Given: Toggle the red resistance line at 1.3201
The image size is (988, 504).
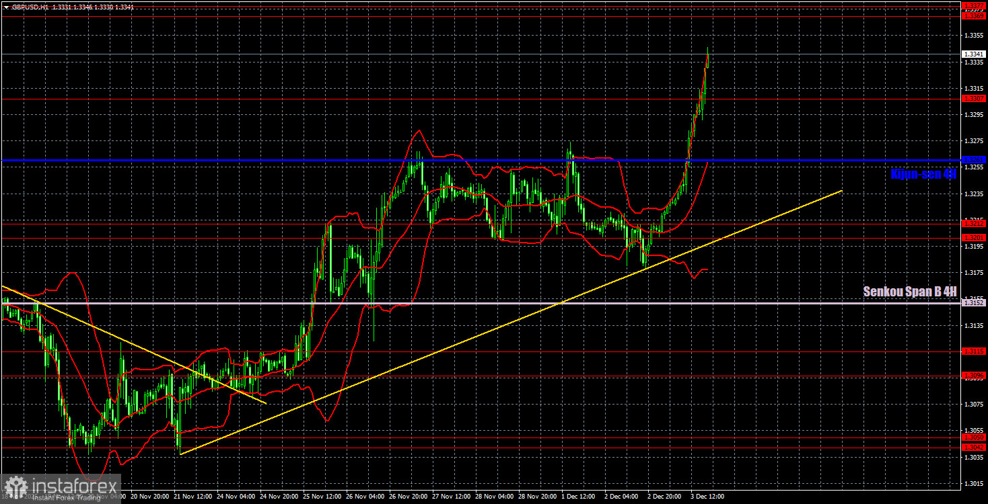Looking at the screenshot, I should click(x=404, y=239).
